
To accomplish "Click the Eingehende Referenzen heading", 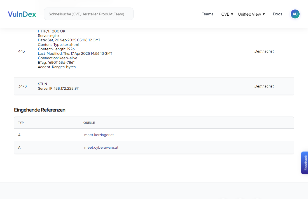I will (x=39, y=110).
